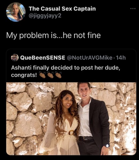This screenshot has width=139, height=160.
Task: Enlarge the quoted tweet couple photo
Action: tap(71, 119)
